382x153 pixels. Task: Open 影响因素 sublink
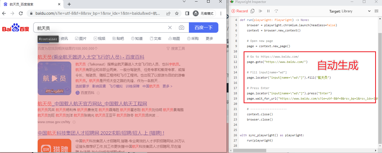(x=99, y=86)
